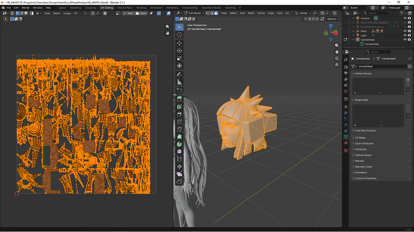Image resolution: width=414 pixels, height=232 pixels.
Task: Select the Move tool in the 3D viewport toolbar
Action: pos(179,43)
